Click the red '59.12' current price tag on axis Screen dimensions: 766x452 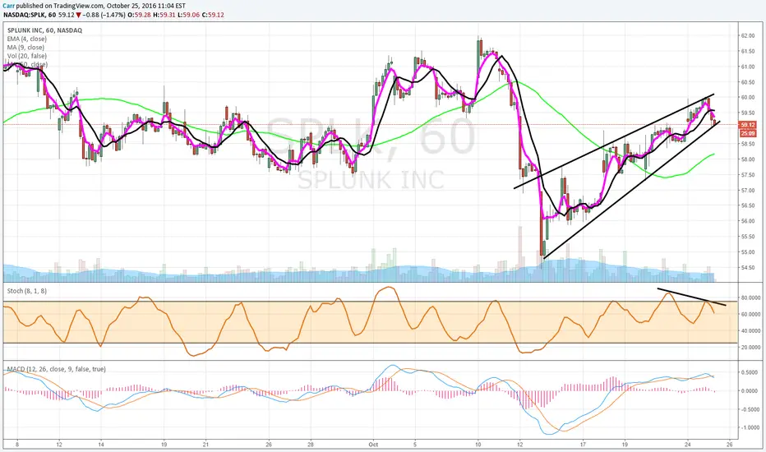748,125
